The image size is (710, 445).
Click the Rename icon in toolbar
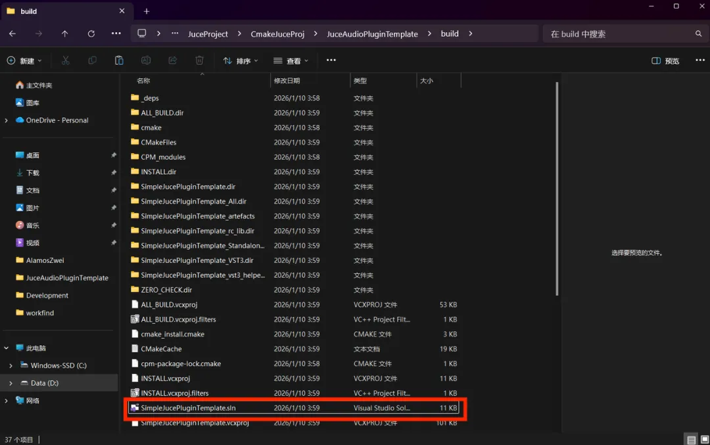pos(146,60)
